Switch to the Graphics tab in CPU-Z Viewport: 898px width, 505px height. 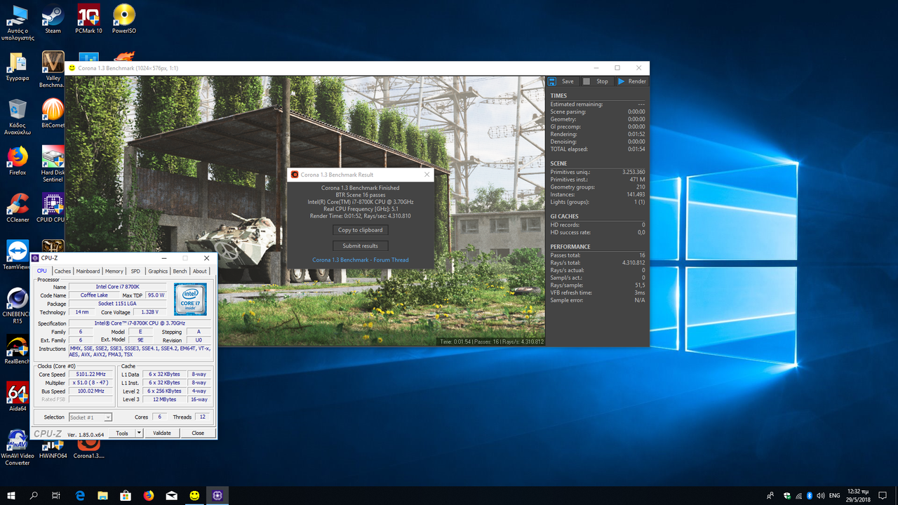158,271
